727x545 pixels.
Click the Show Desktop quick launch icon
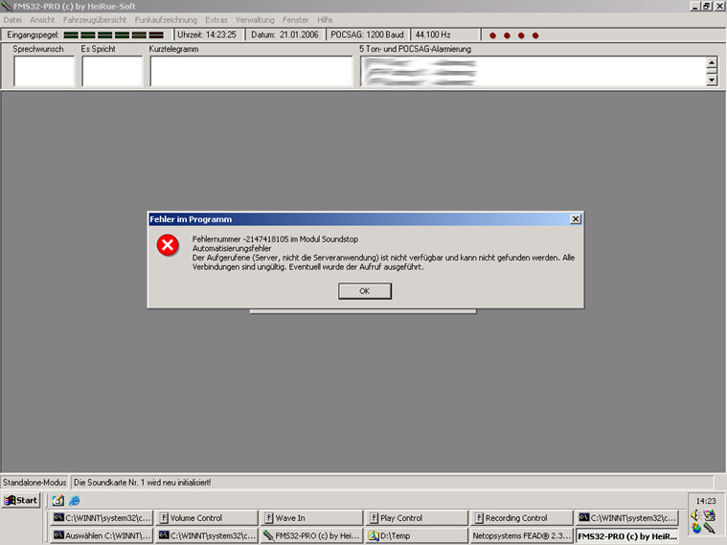(58, 501)
